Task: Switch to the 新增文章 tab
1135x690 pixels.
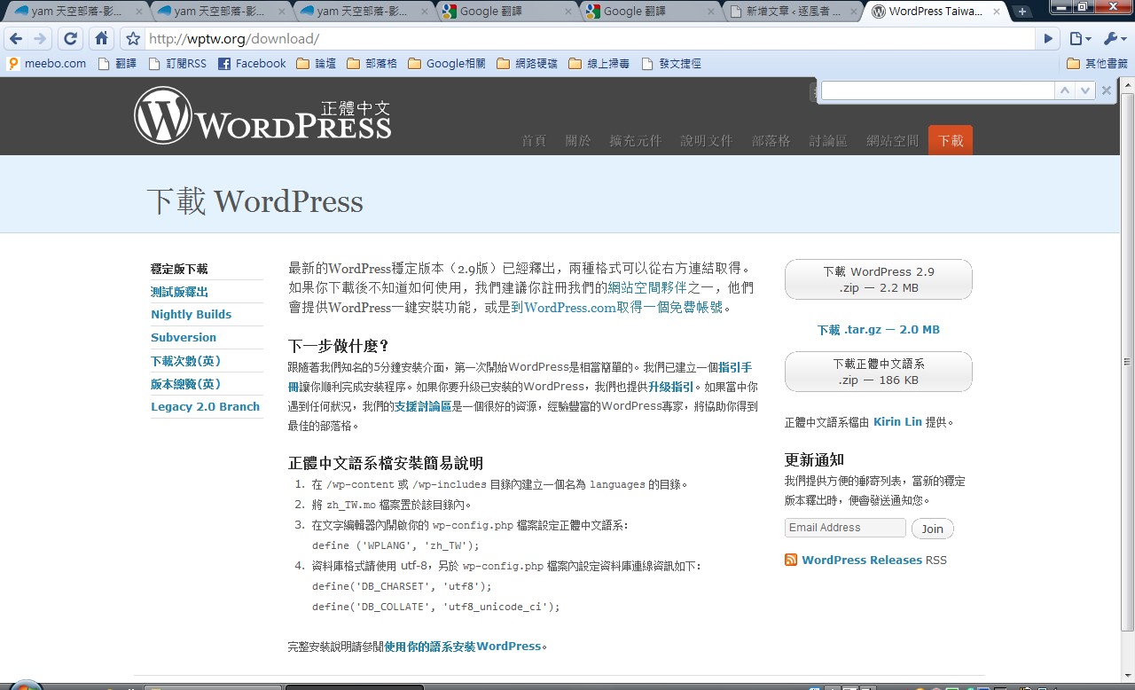Action: click(x=792, y=12)
